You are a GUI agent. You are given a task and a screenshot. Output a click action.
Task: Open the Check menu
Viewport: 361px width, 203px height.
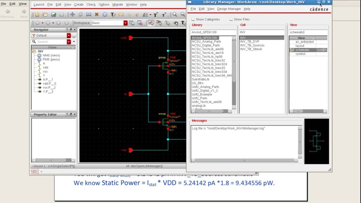pyautogui.click(x=91, y=5)
